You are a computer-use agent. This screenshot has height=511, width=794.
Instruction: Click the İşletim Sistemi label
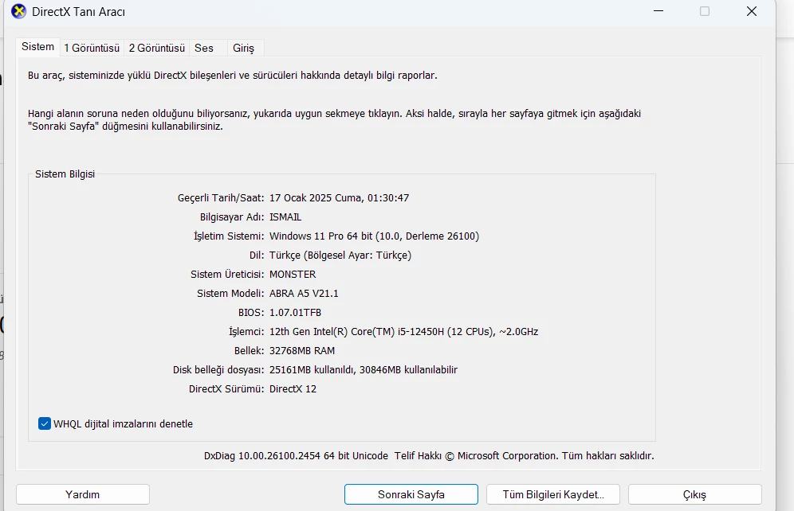pyautogui.click(x=229, y=236)
